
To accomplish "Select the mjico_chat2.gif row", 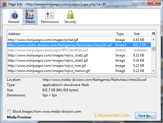I will (79, 60).
